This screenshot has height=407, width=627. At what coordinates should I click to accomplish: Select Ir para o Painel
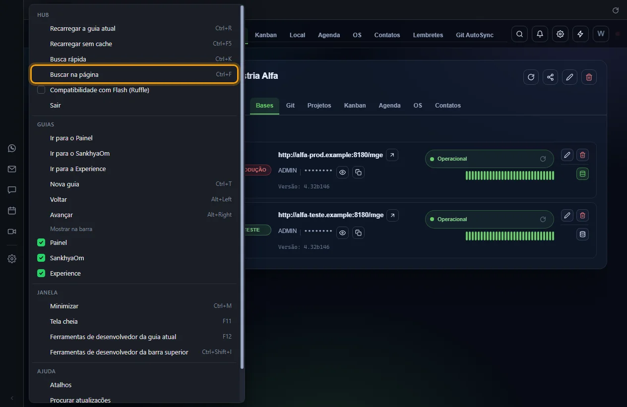tap(134, 138)
